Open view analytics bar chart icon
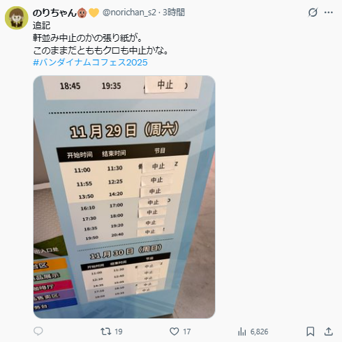This screenshot has height=342, width=342. [x=242, y=332]
